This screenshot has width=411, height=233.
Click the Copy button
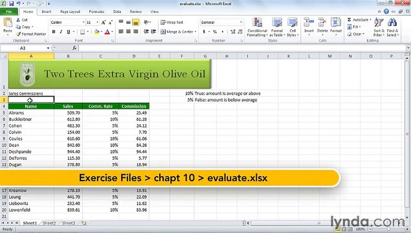pyautogui.click(x=24, y=27)
